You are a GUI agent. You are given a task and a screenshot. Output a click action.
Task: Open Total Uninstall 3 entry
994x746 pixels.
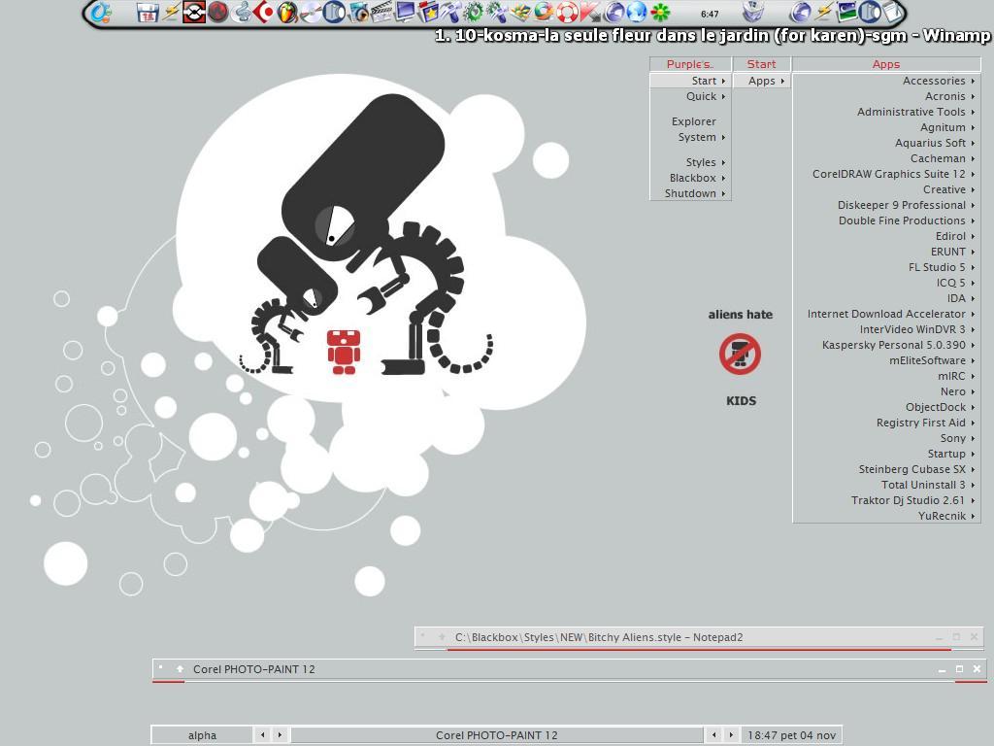pyautogui.click(x=886, y=485)
